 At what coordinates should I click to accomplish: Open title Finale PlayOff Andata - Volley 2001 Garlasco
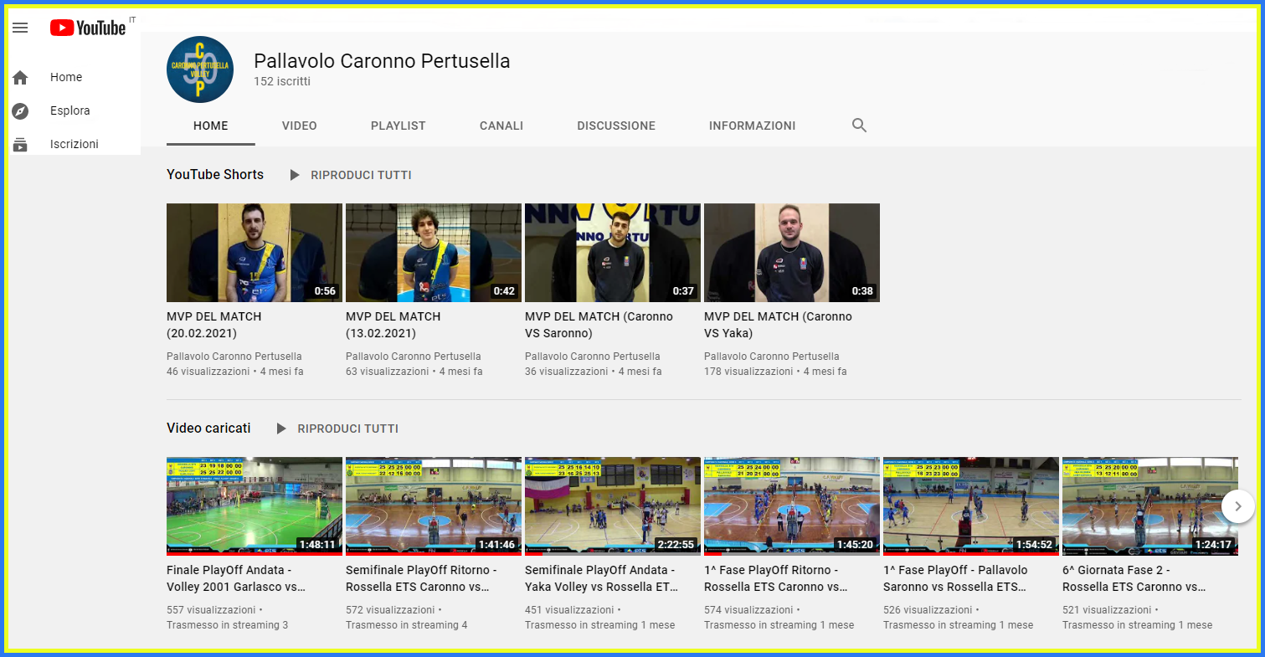236,578
